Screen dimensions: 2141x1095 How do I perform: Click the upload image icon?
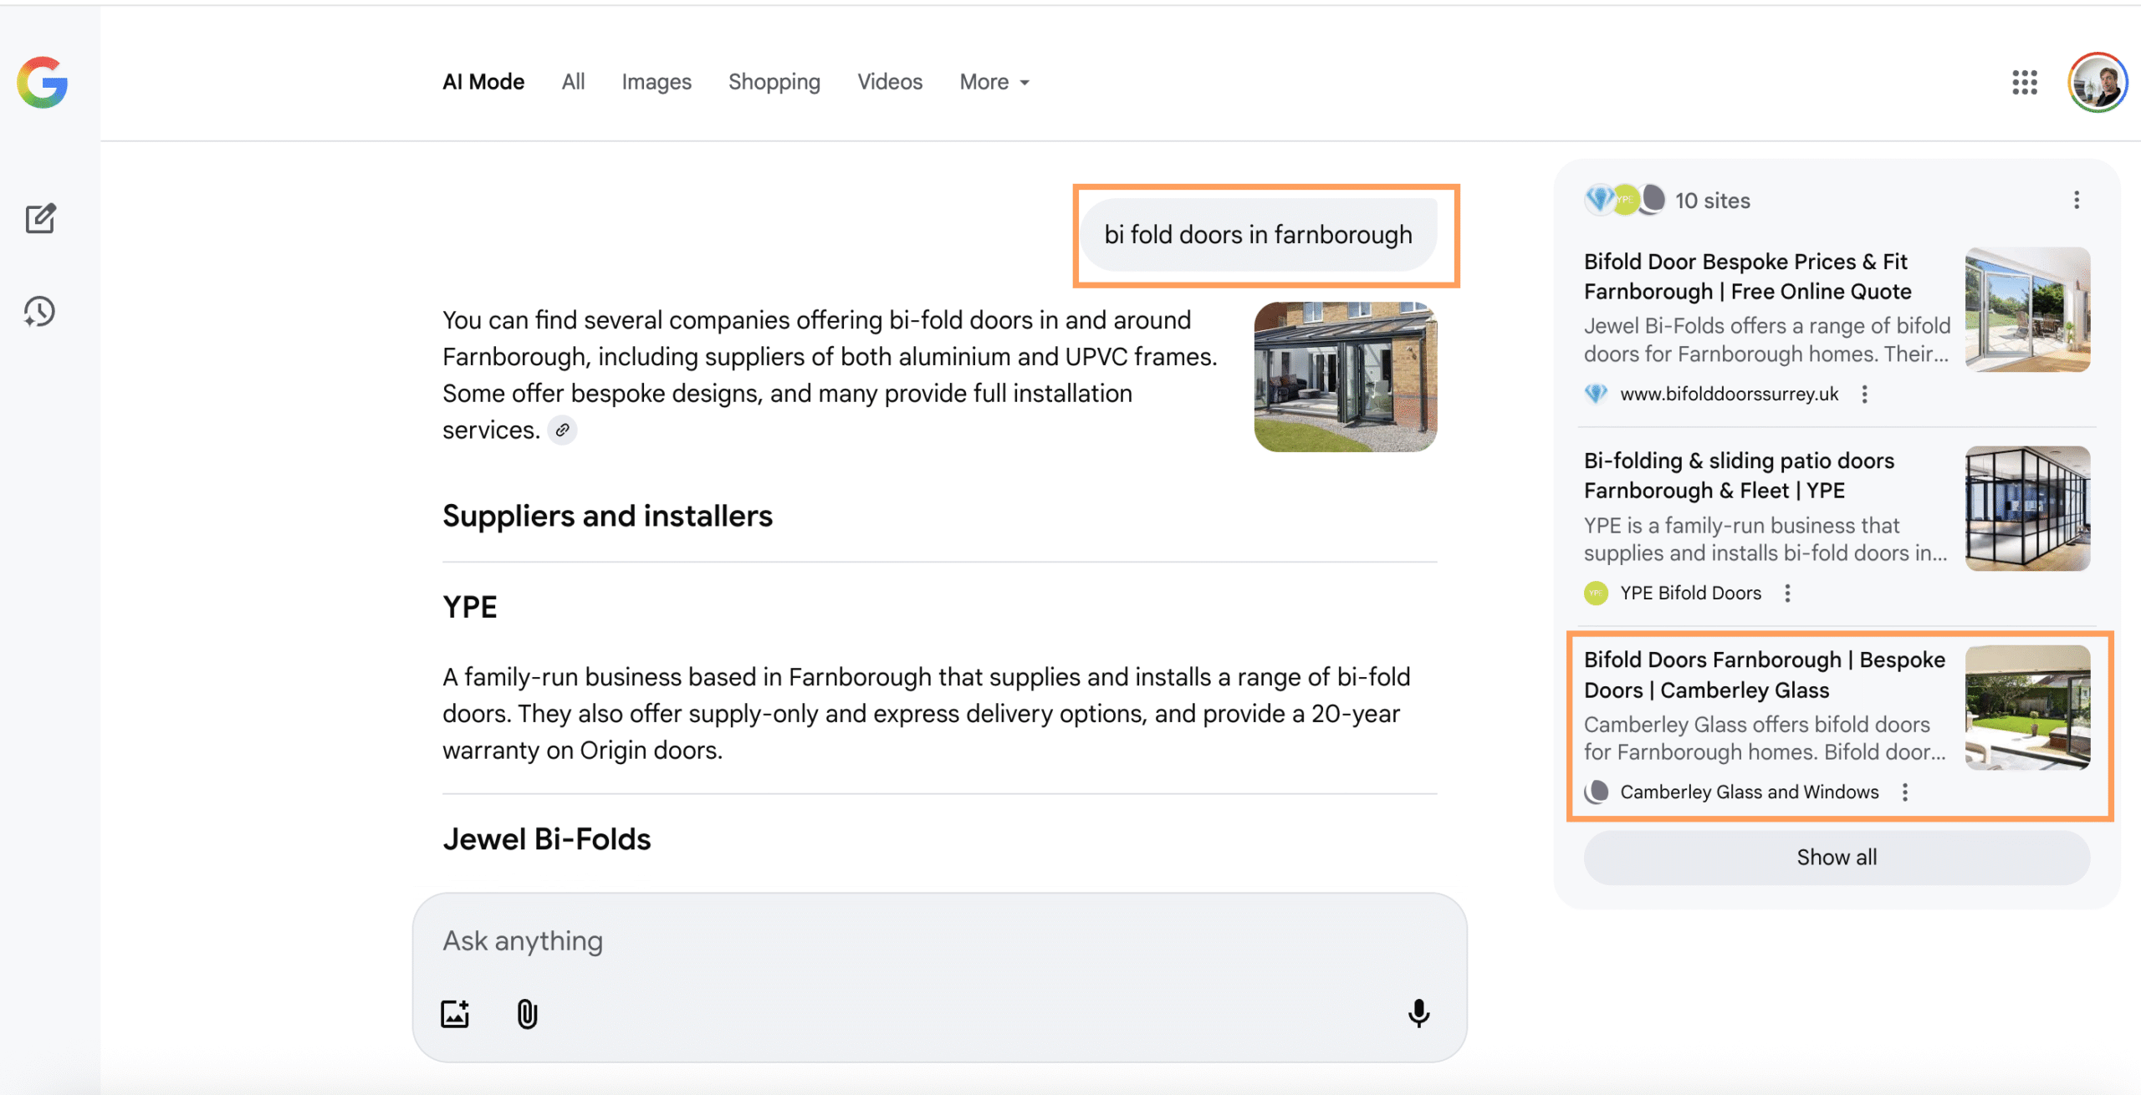[455, 1014]
